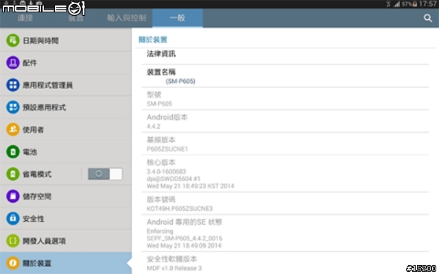This screenshot has height=274, width=439.
Task: Open the search magnifier icon
Action: pyautogui.click(x=427, y=18)
